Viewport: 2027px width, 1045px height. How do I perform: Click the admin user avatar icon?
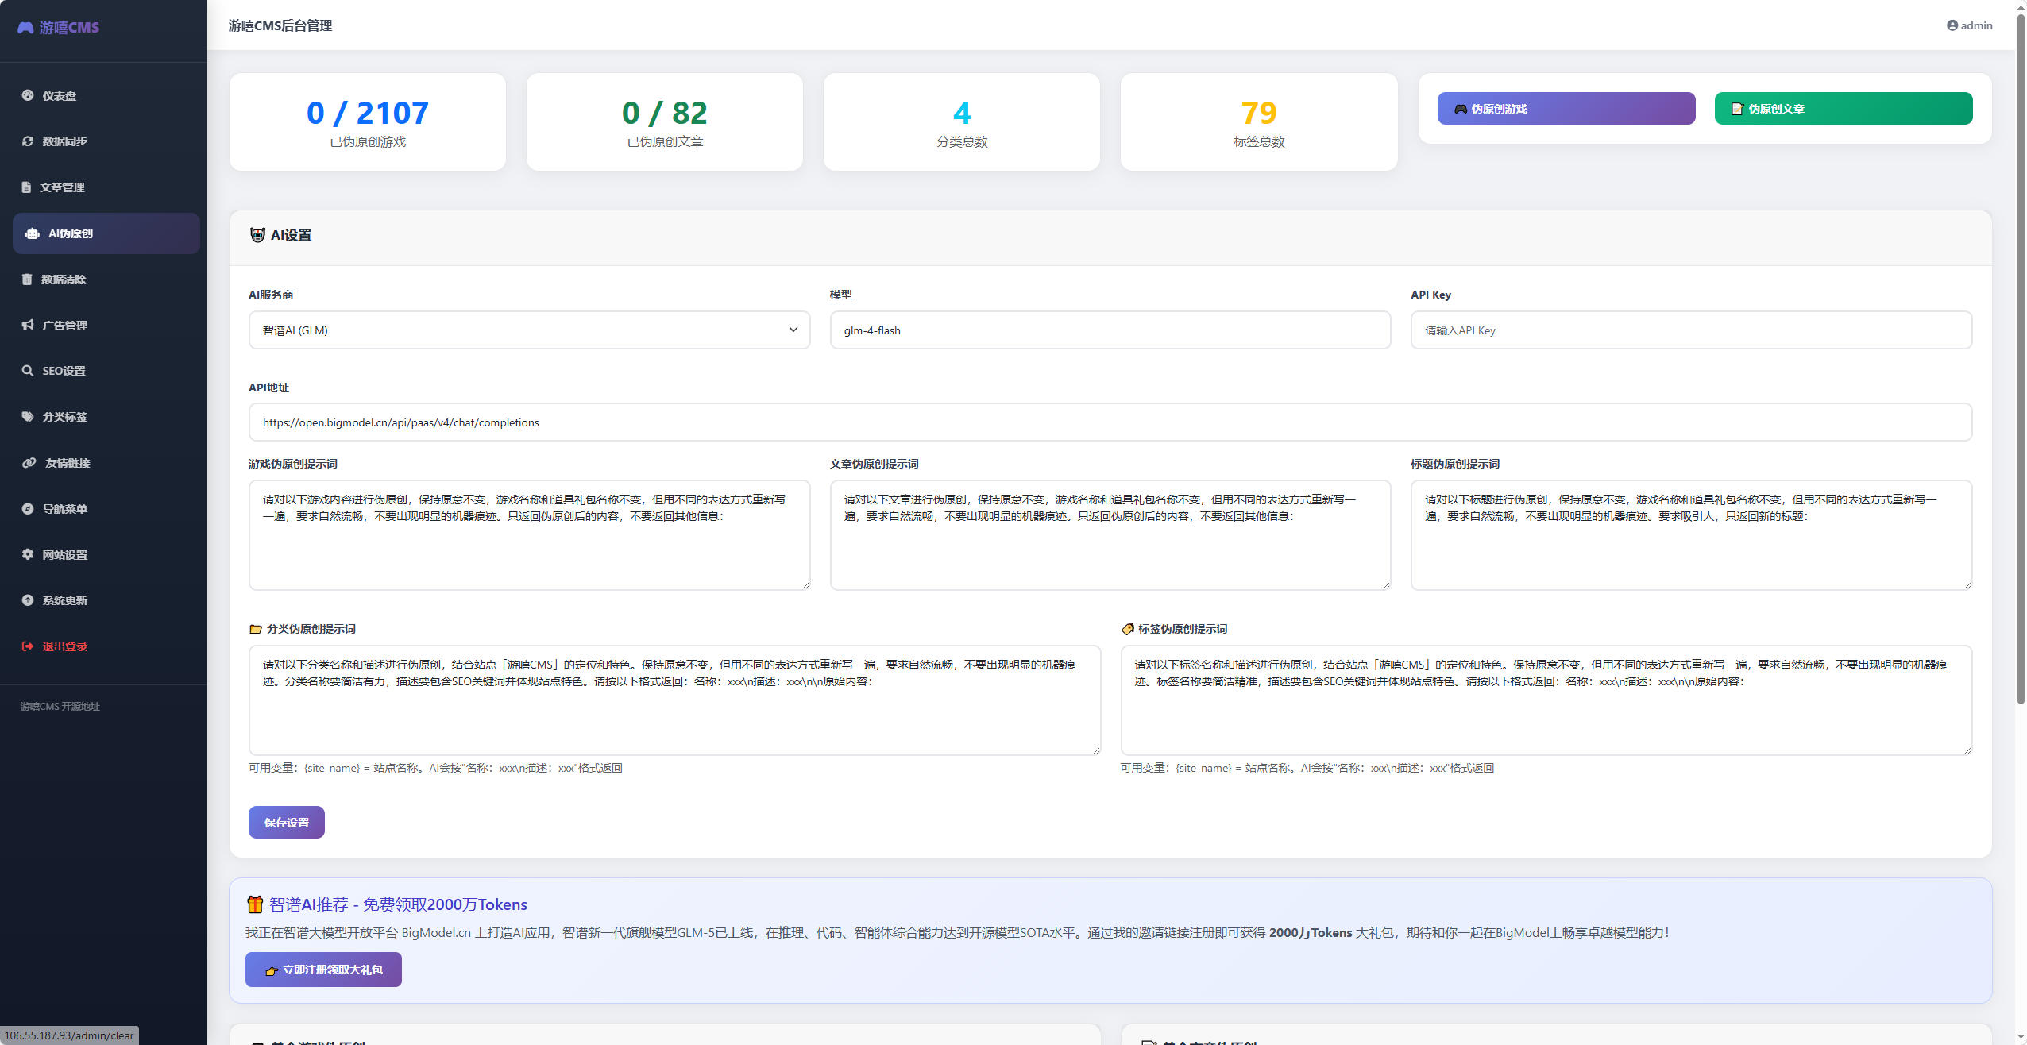pos(1952,25)
